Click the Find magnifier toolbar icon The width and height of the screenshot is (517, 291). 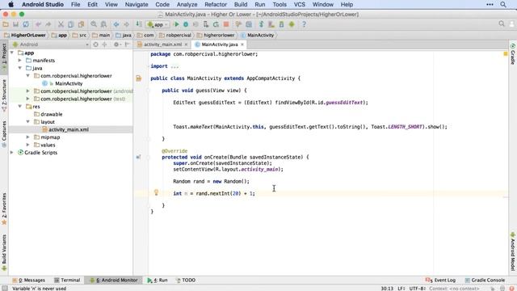click(94, 24)
